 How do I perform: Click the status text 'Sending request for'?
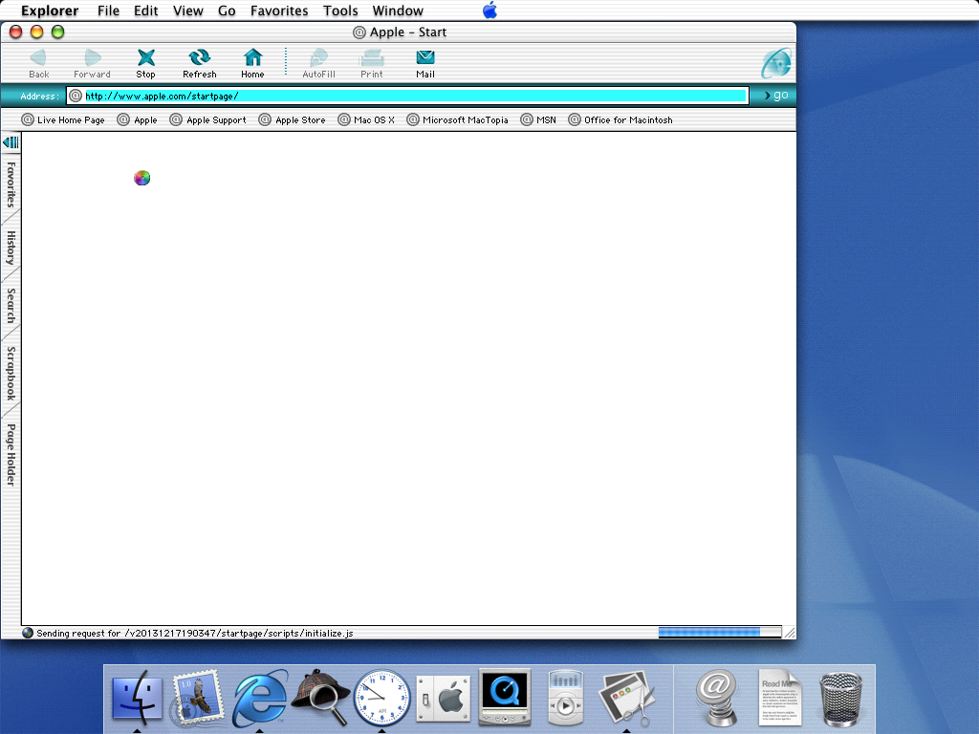click(x=78, y=633)
